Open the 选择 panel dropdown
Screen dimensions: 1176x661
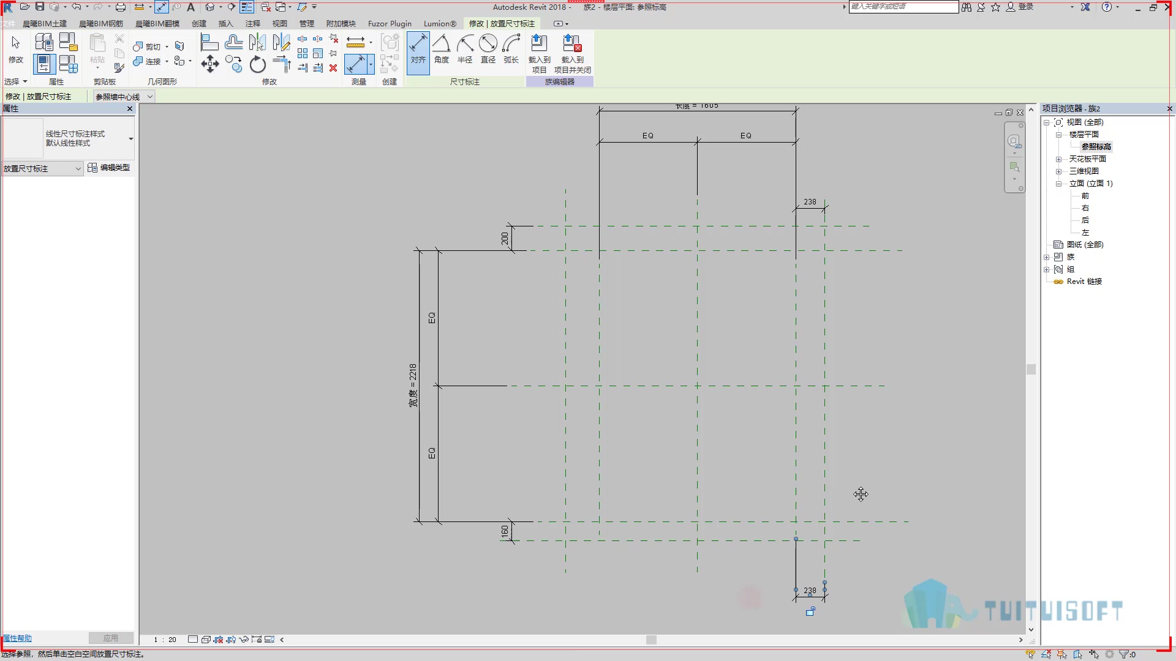coord(16,81)
